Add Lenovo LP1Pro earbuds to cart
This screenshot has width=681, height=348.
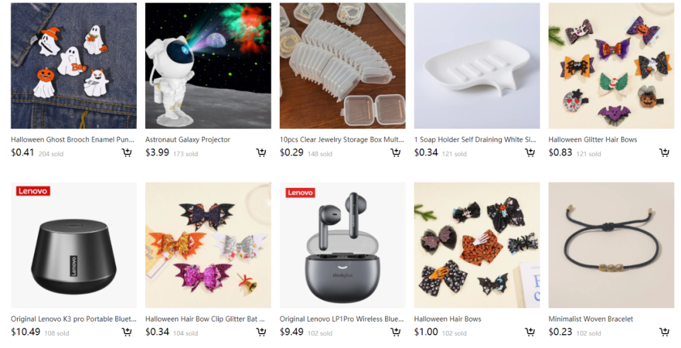coord(395,332)
